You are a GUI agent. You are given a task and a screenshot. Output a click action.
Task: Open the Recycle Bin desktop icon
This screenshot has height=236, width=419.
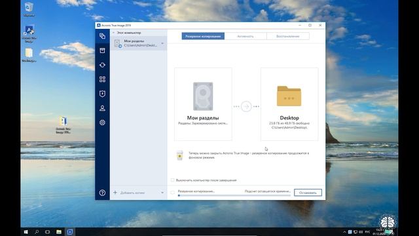pos(29,9)
